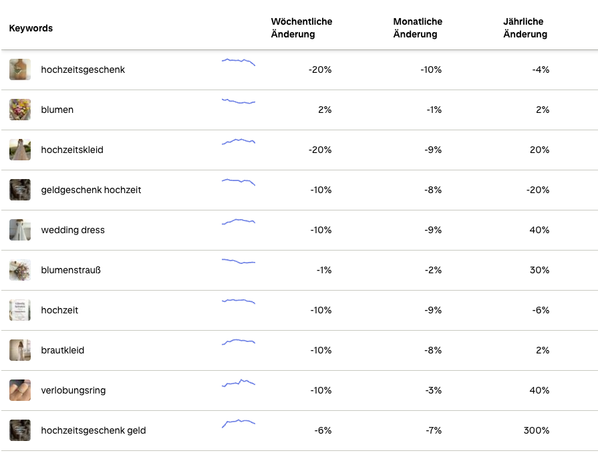Screen dimensions: 598x455
Task: Click the blumenstrauß bouquet thumbnail
Action: coord(20,270)
